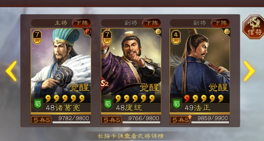Click the green 蜀 faction badge on 庞统

point(108,104)
